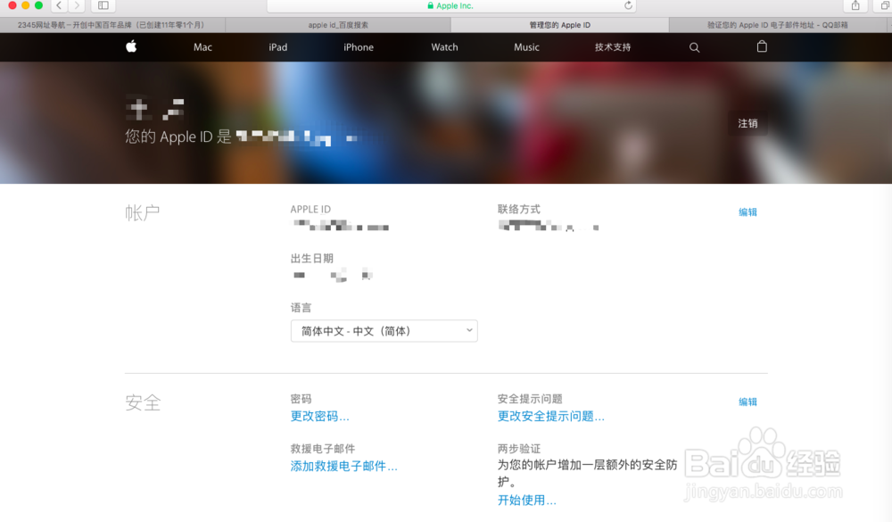Click green lock icon in address bar
892x522 pixels.
point(430,5)
